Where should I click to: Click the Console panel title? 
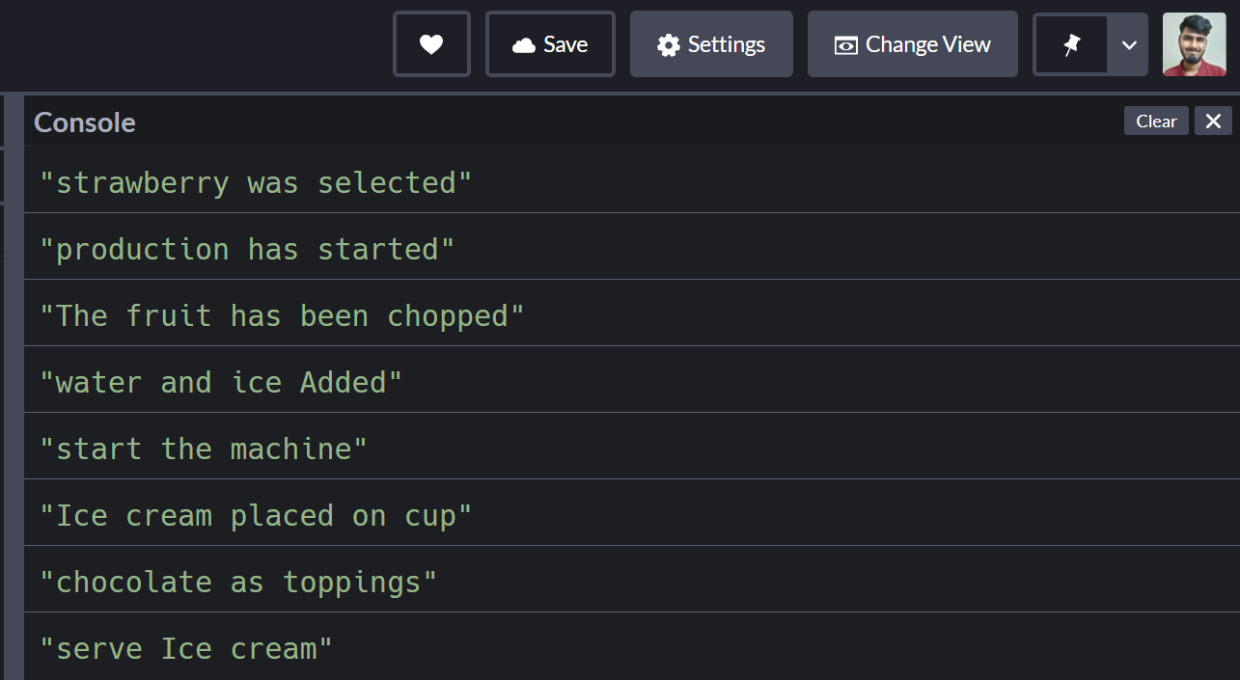pos(84,122)
